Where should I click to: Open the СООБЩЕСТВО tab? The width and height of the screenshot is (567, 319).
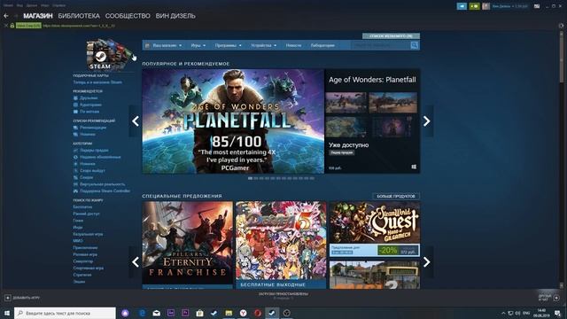[x=128, y=16]
